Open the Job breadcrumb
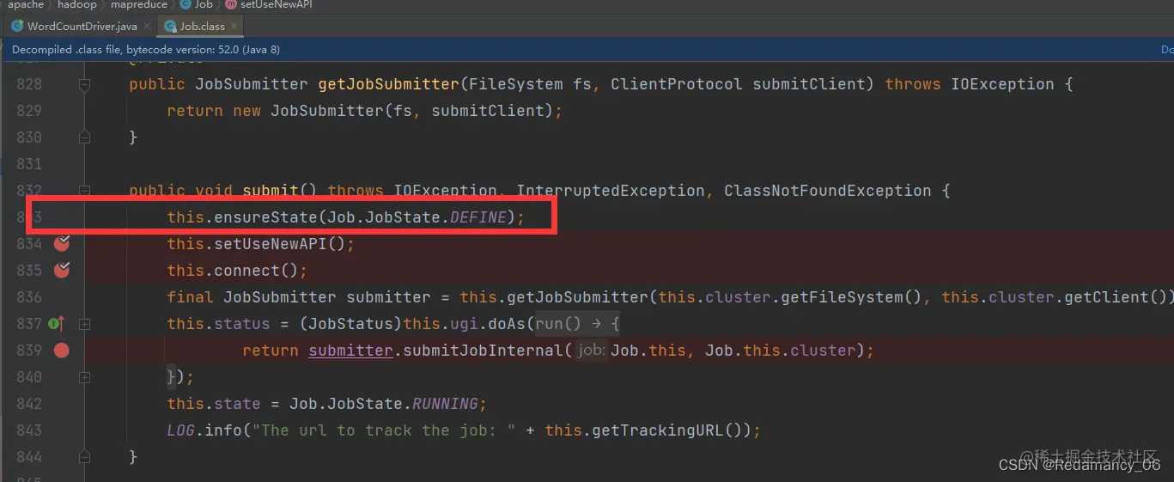The image size is (1174, 482). pyautogui.click(x=204, y=4)
